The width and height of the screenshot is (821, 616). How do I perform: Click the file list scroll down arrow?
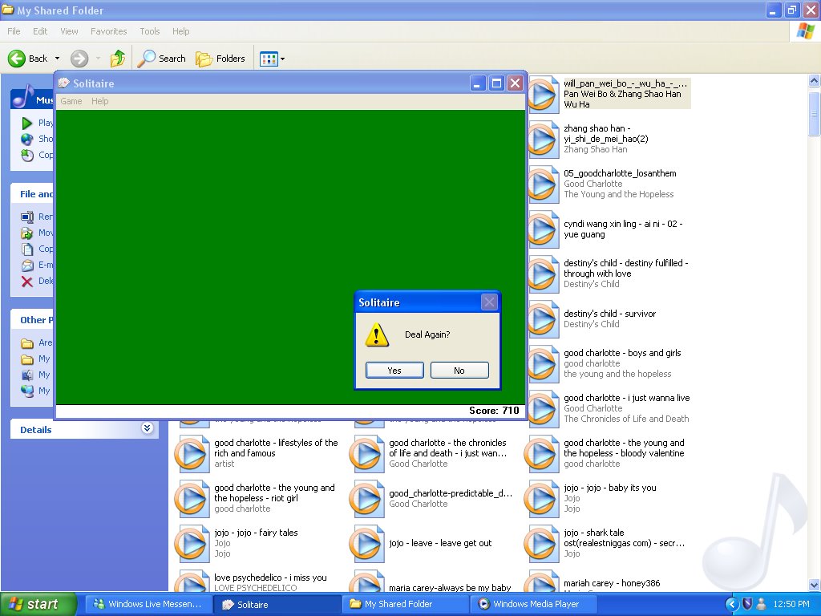click(x=814, y=585)
